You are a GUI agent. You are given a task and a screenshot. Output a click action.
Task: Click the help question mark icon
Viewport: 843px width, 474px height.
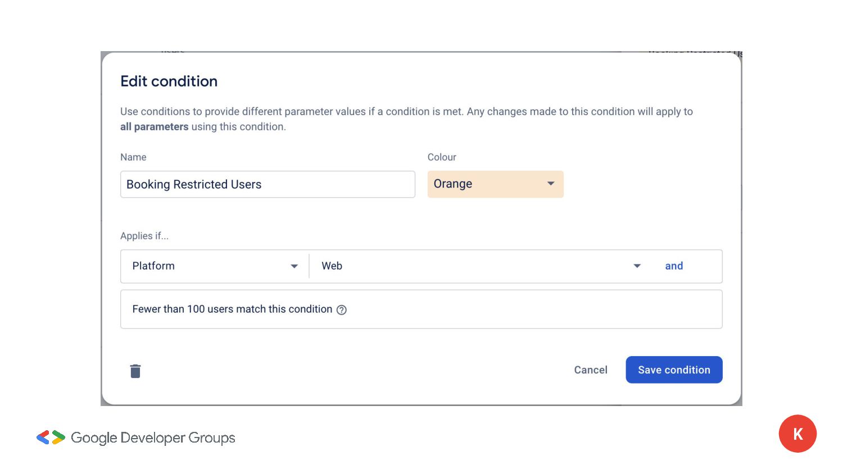[x=341, y=310]
